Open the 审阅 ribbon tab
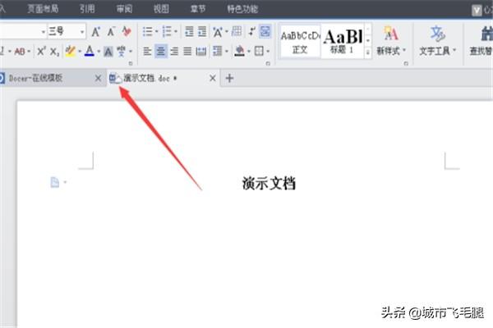 point(124,9)
